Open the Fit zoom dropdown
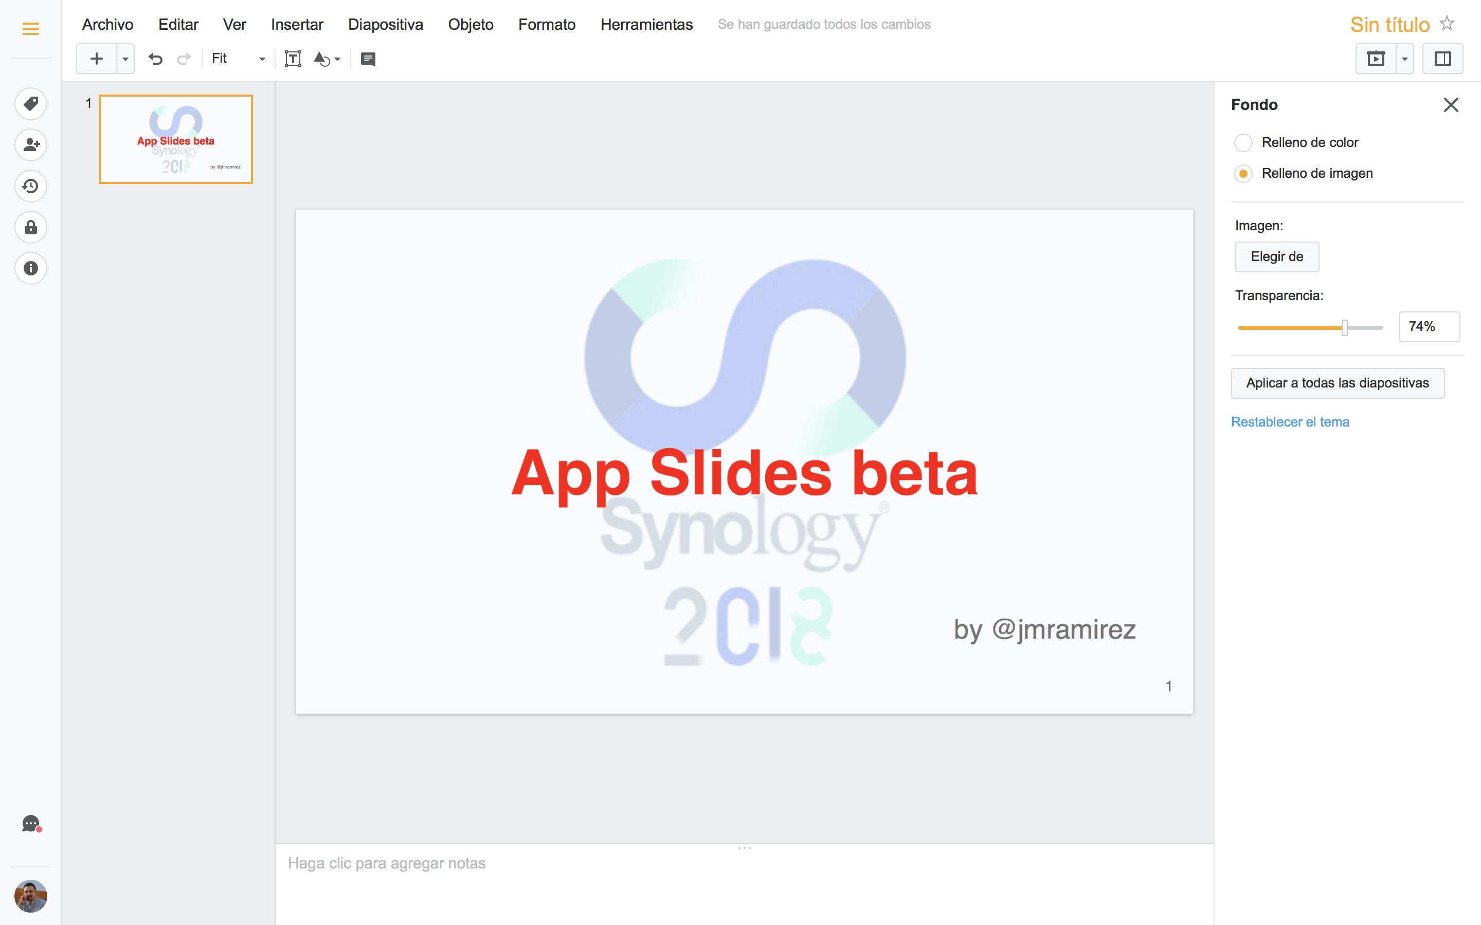 coord(238,59)
